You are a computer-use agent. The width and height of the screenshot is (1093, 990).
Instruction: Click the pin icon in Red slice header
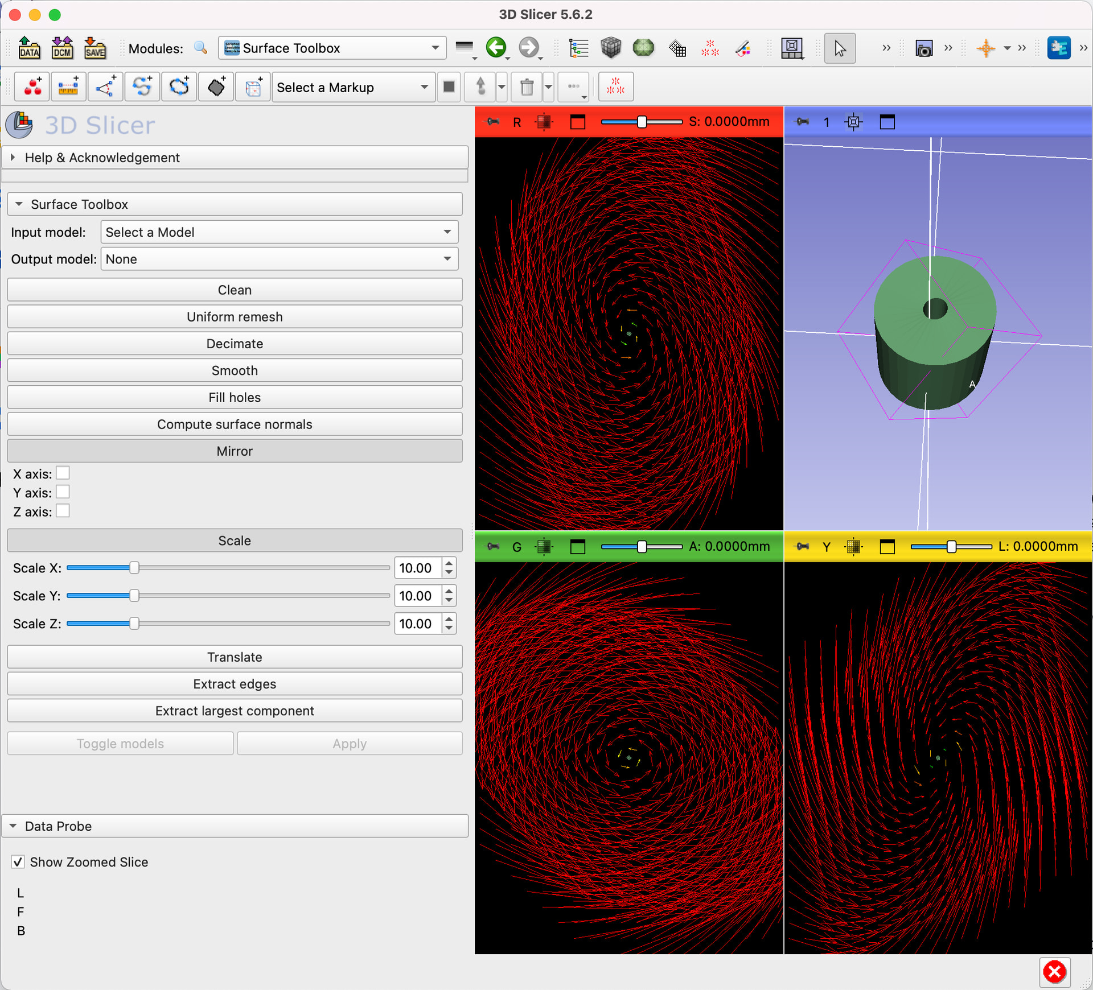tap(493, 122)
